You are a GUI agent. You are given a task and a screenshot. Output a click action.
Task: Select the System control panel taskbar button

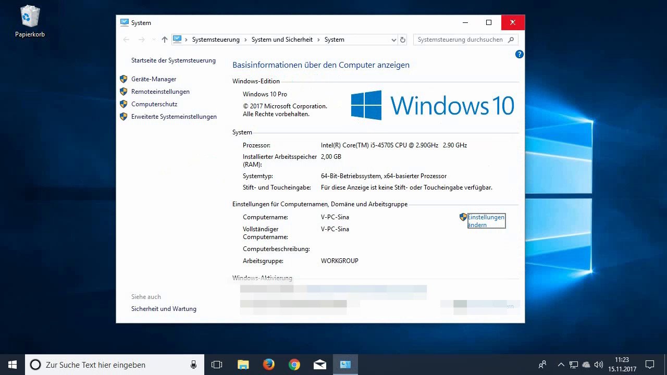click(x=345, y=365)
